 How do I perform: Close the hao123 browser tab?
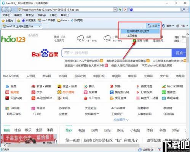[40, 26]
